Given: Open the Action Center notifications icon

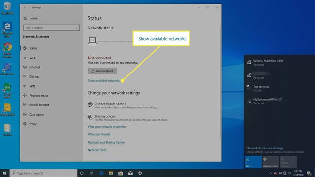Looking at the screenshot, I should click(309, 173).
